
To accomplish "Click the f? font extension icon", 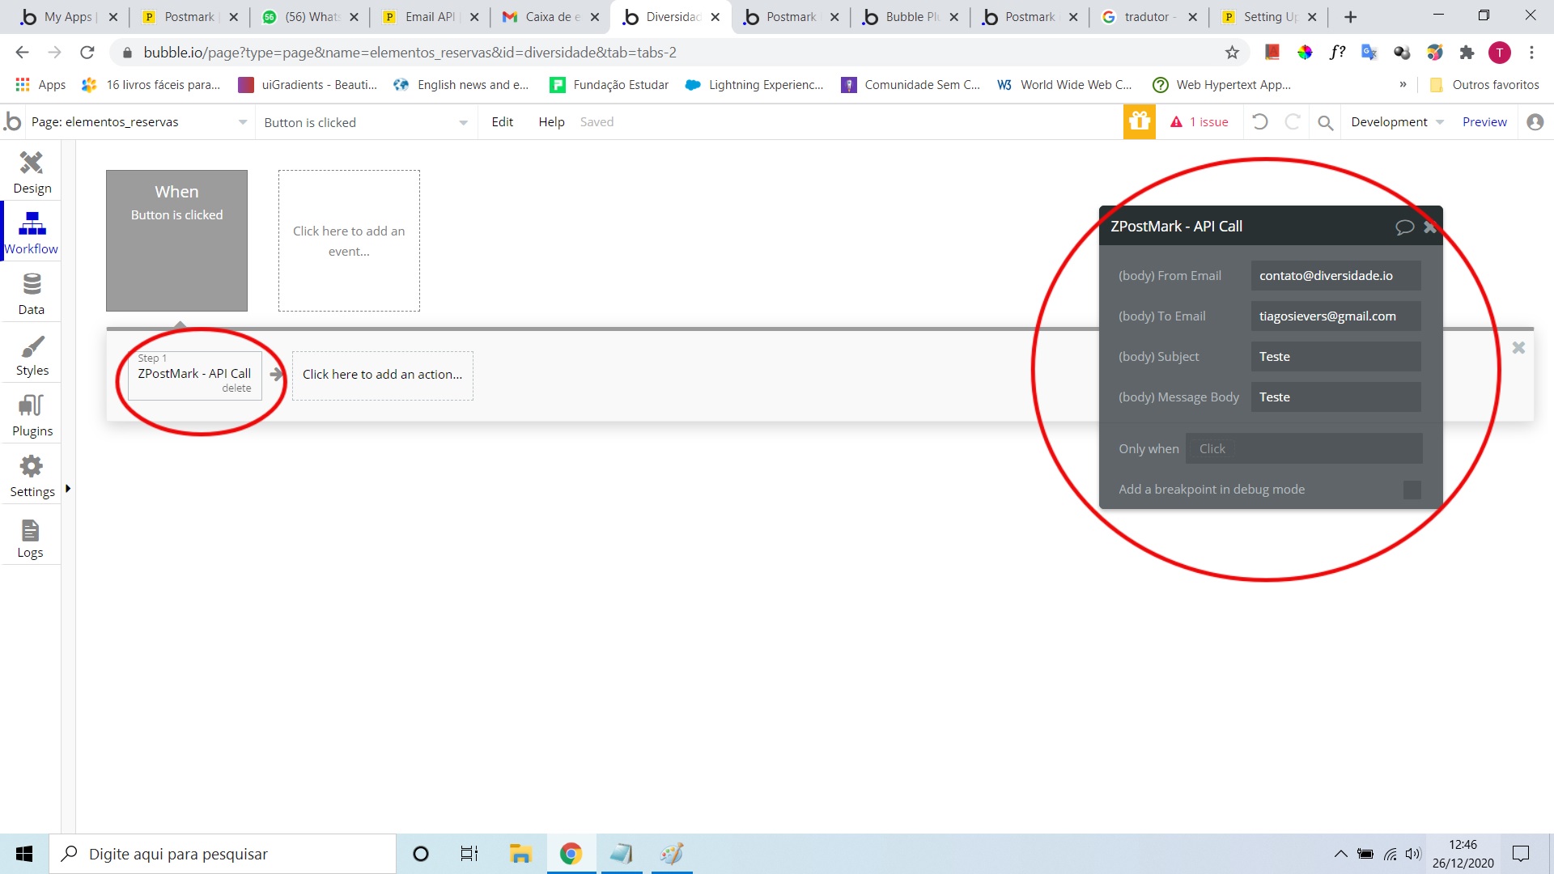I will [x=1337, y=53].
